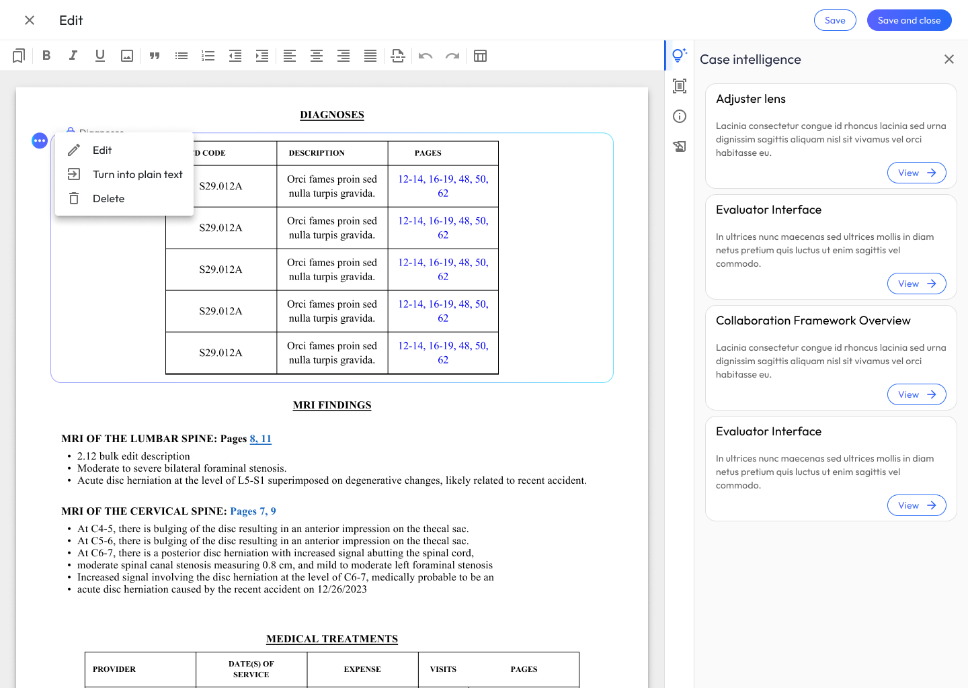View the Adjuster lens card
Viewport: 968px width, 688px height.
pos(916,173)
